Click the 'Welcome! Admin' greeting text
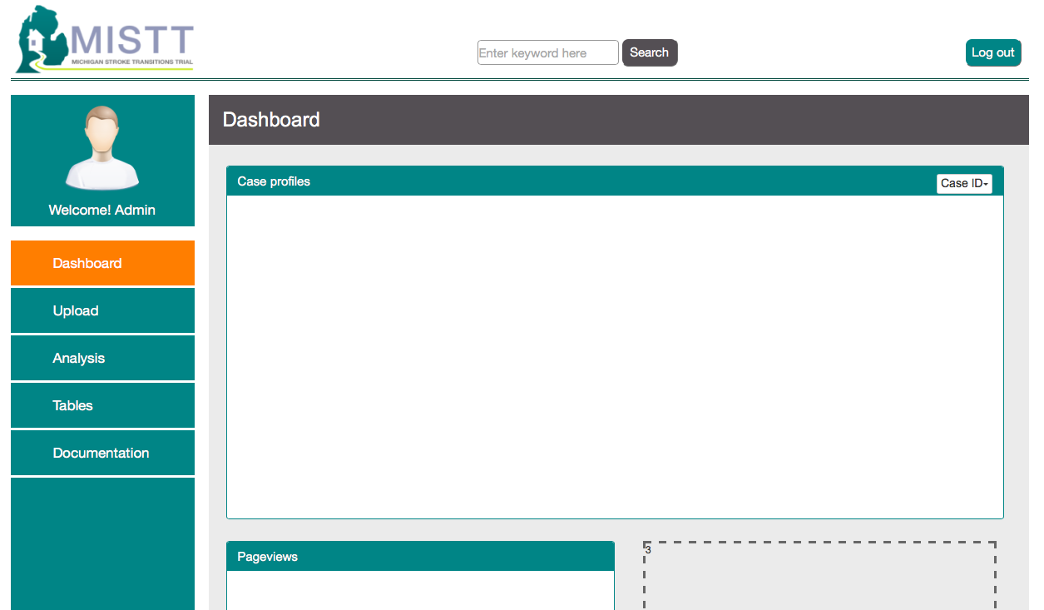1044x610 pixels. (102, 210)
